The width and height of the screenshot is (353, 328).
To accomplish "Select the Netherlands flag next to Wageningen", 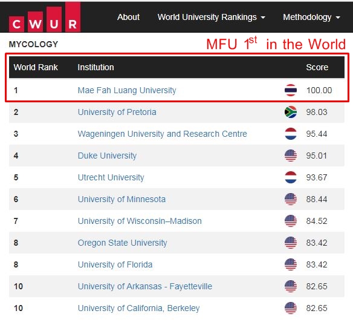I will click(291, 134).
